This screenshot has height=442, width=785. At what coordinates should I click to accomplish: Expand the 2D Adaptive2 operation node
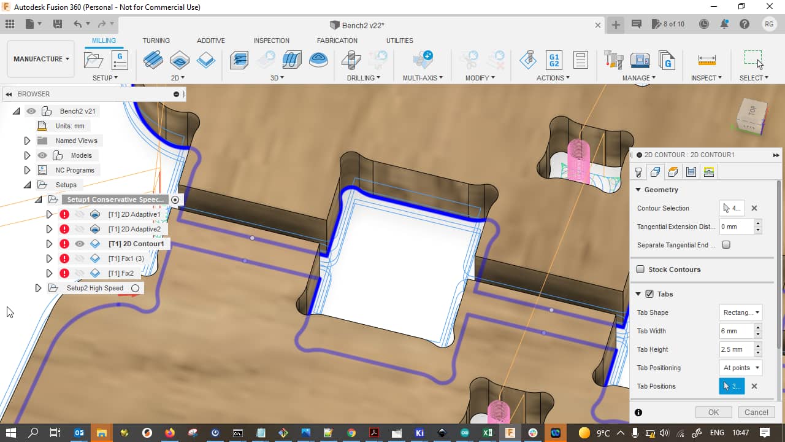[49, 229]
